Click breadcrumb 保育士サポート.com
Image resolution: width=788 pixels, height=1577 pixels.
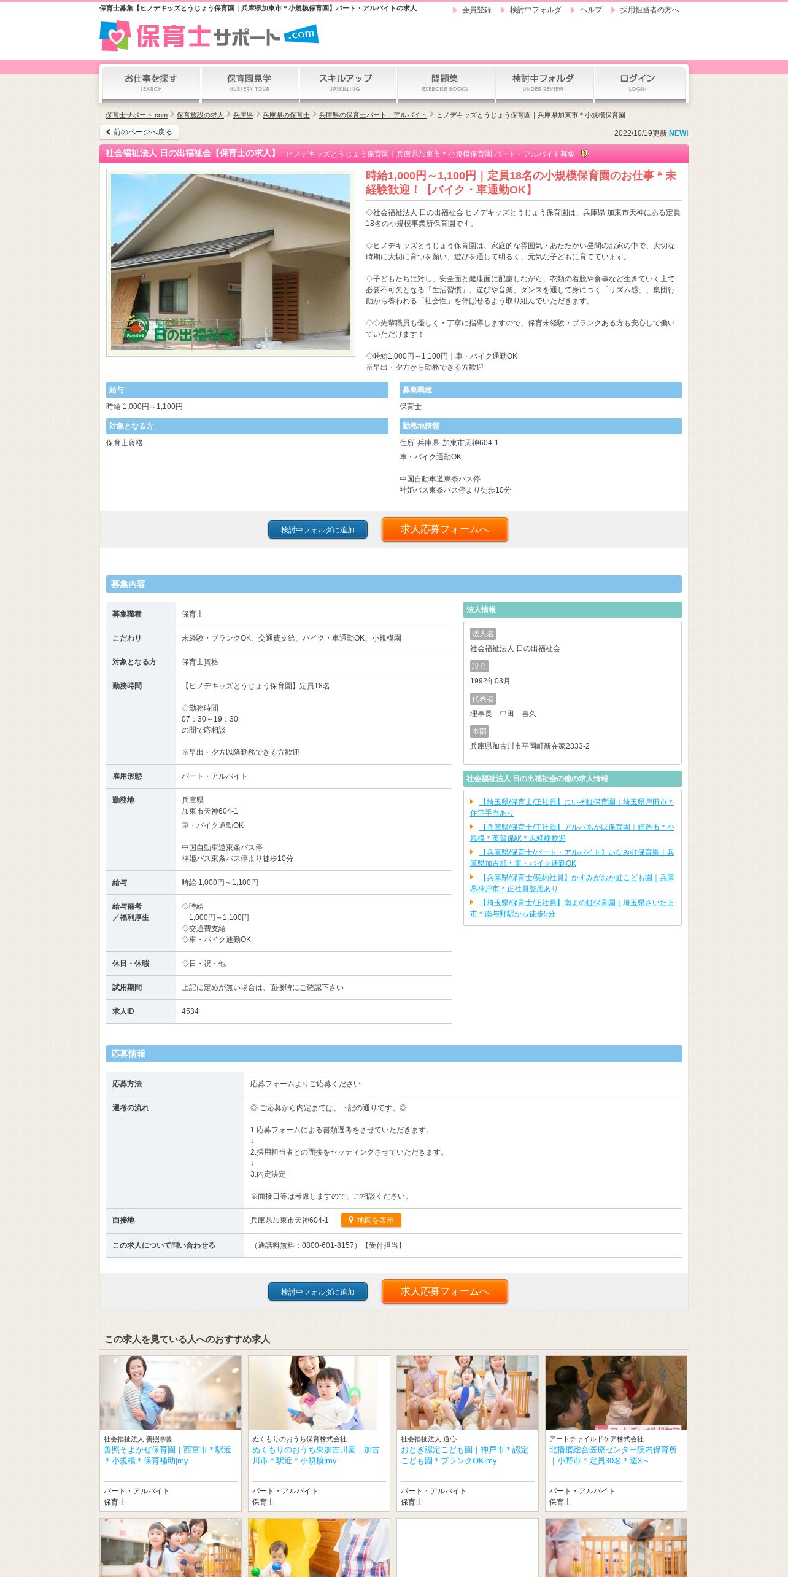pos(136,115)
